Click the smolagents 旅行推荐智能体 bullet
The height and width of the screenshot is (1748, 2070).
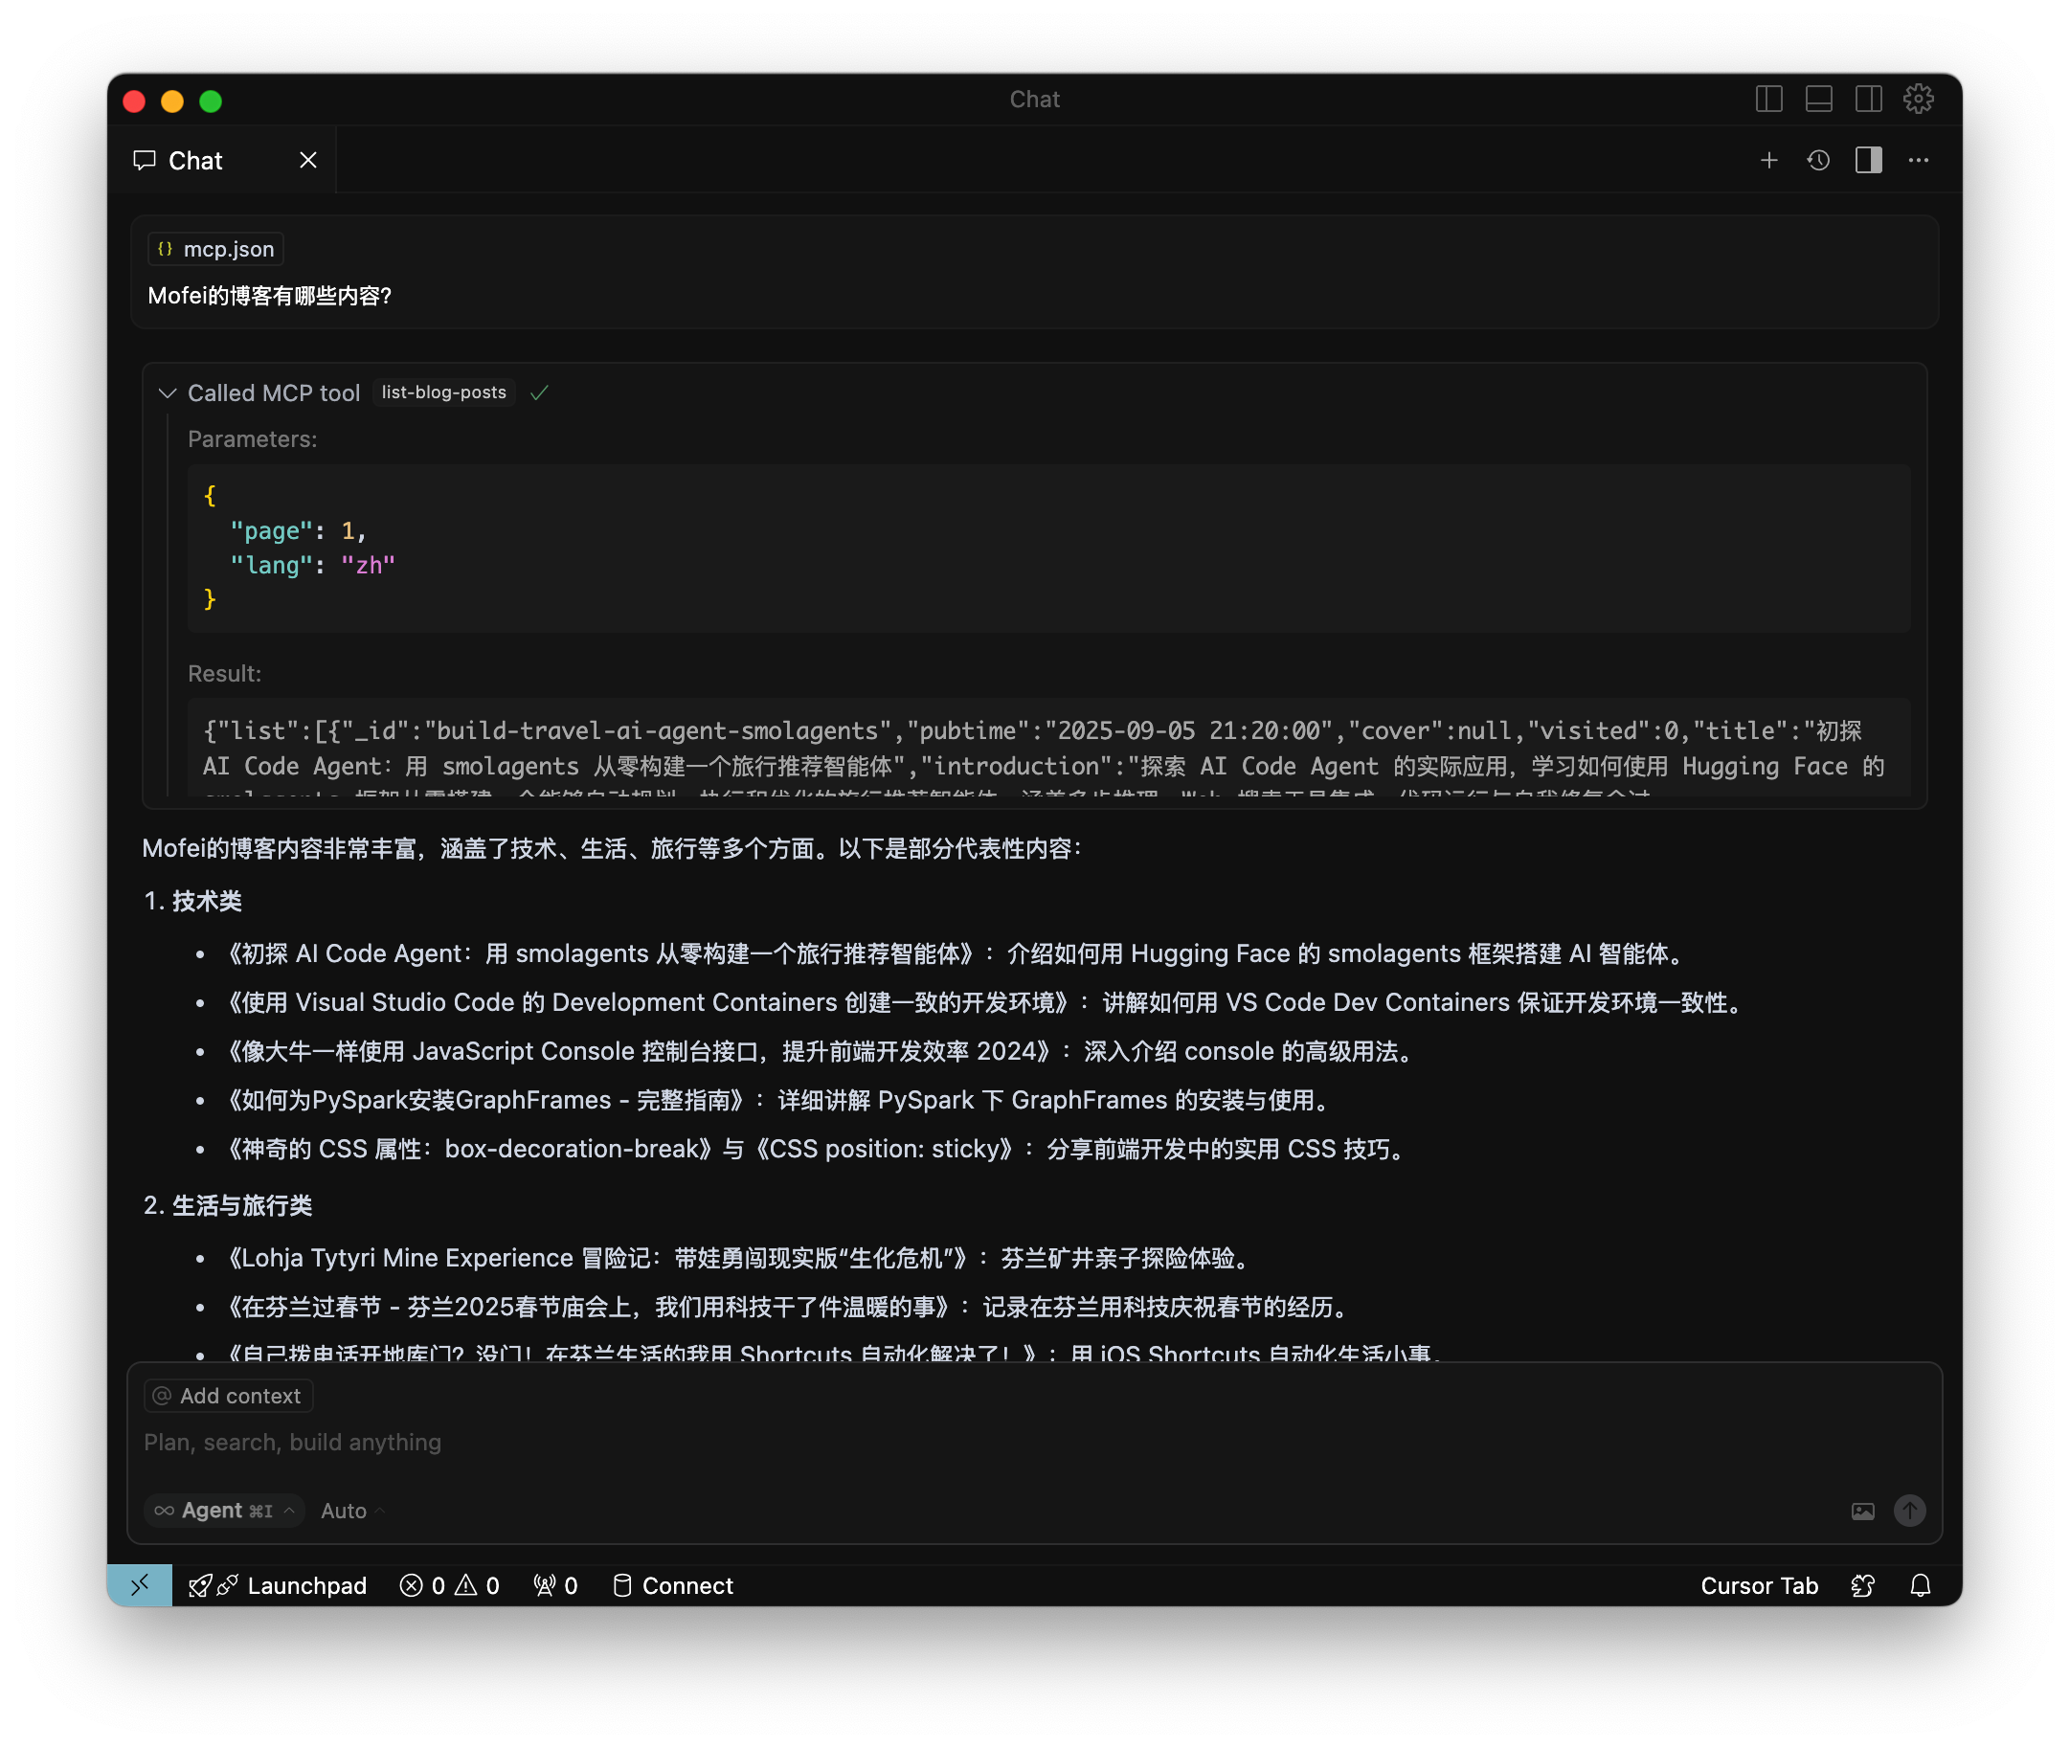[956, 954]
